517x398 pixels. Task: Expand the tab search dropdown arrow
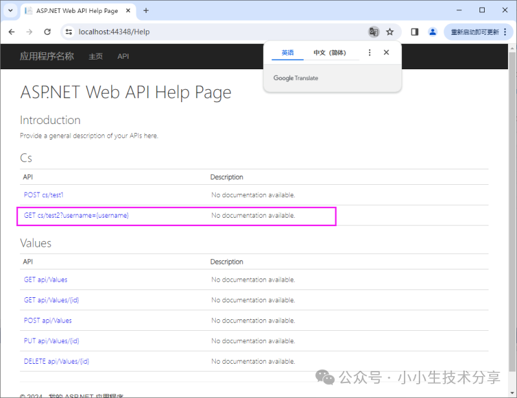(11, 10)
